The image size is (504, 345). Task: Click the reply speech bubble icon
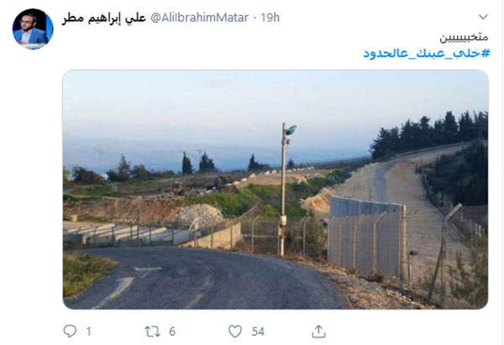coord(70,332)
